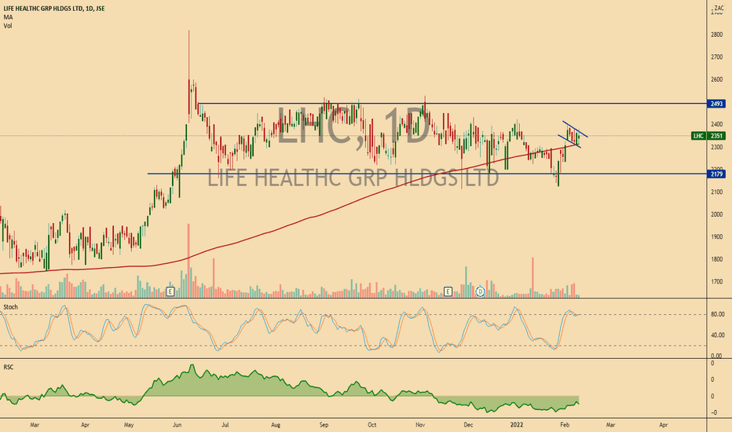732x432 pixels.
Task: Click the earnings E marker before June
Action: [170, 292]
